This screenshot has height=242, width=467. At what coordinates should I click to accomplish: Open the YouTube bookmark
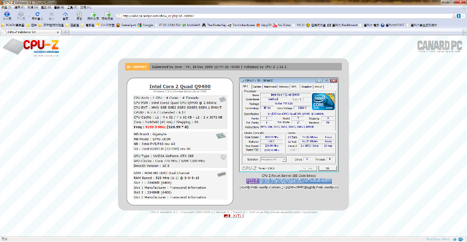tap(282, 25)
